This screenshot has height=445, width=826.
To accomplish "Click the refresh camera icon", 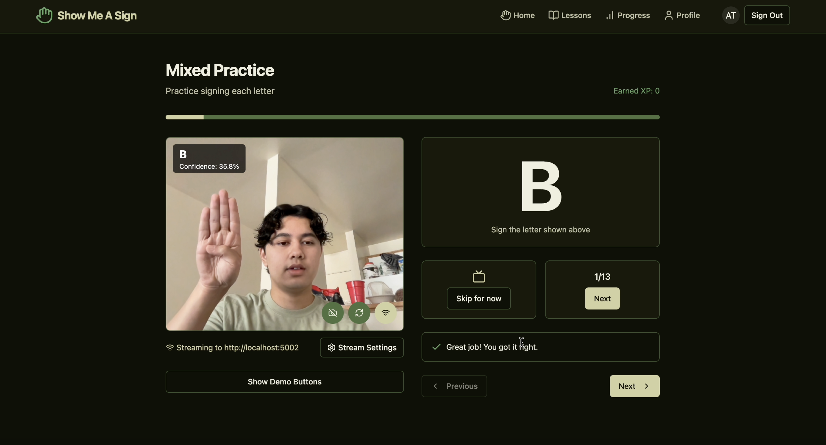I will click(359, 312).
